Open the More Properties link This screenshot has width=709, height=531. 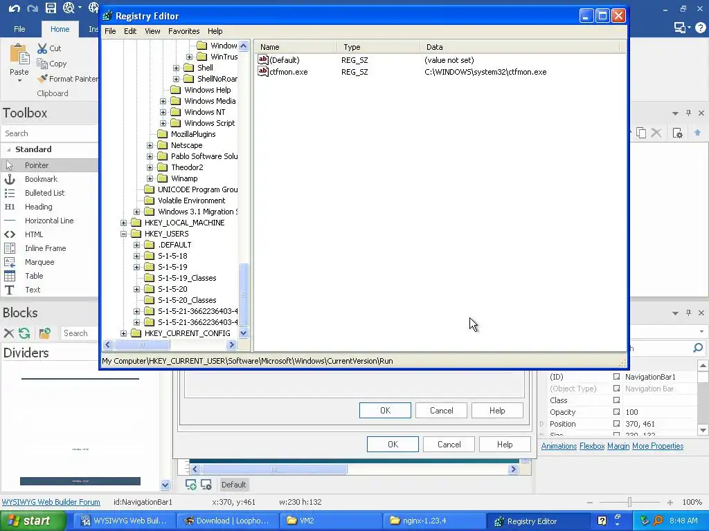click(x=658, y=446)
